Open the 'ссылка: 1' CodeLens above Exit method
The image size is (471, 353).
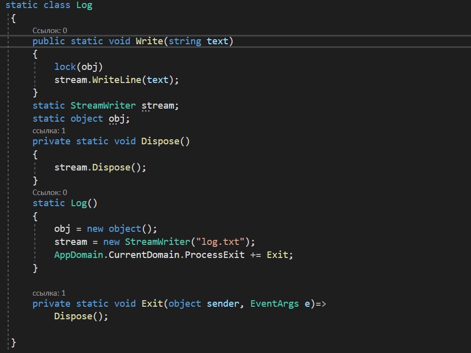point(49,293)
